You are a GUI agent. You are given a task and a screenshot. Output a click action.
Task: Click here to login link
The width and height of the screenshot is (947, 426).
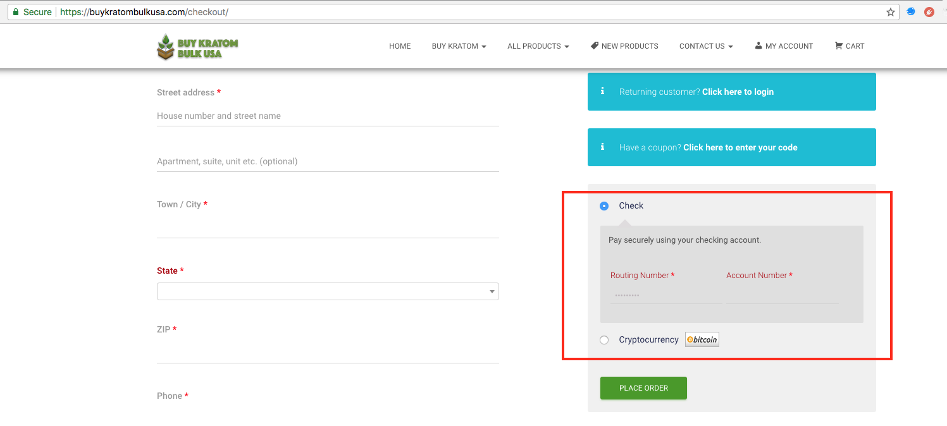pyautogui.click(x=738, y=92)
